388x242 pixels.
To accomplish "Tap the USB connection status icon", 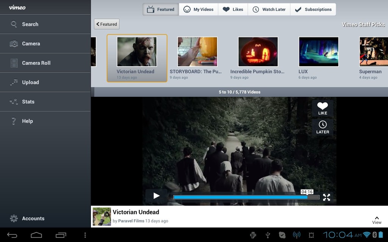I will point(268,235).
